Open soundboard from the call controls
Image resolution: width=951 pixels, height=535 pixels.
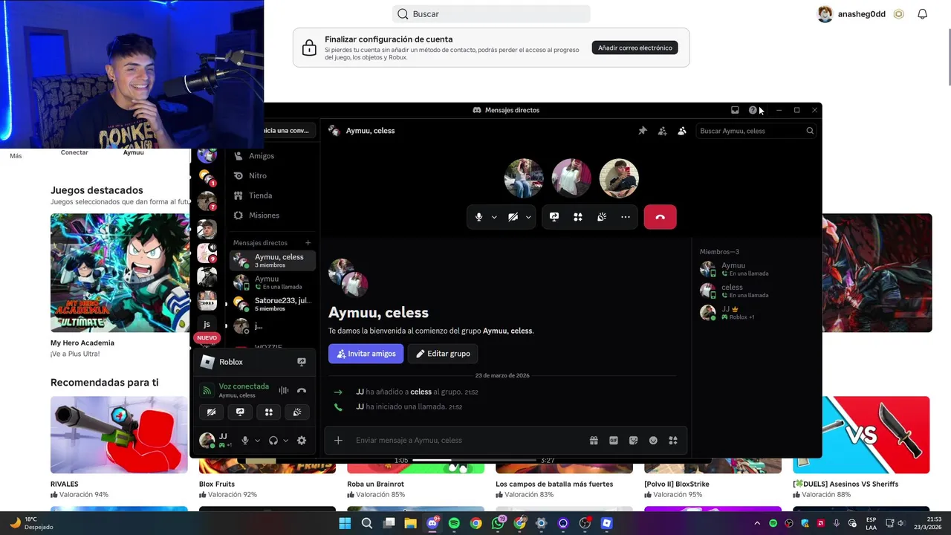[602, 217]
